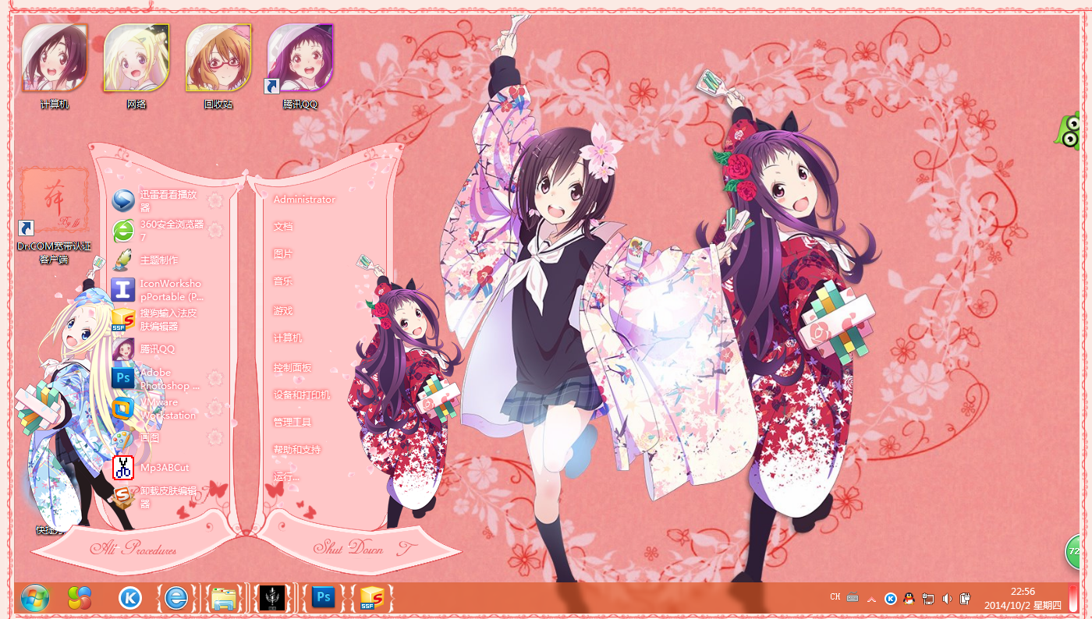
Task: Open 360 browser from the taskbar
Action: 177,598
